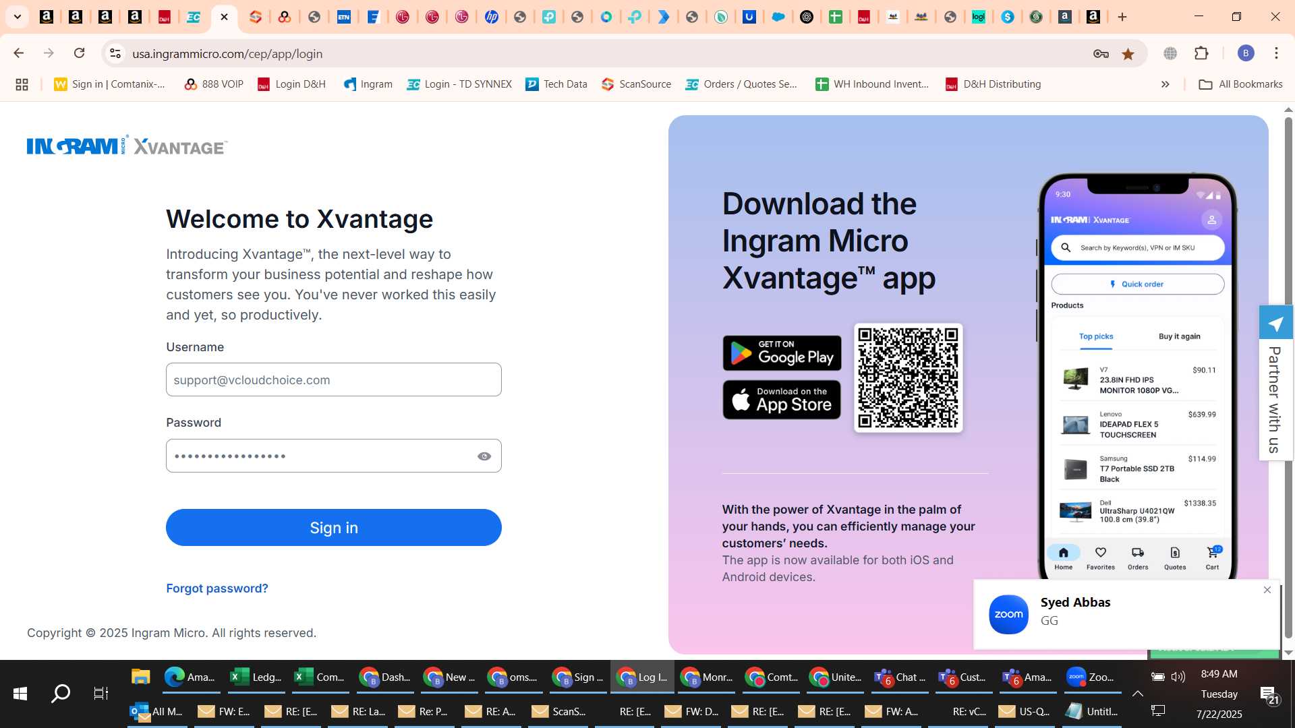View site information icon in address bar
The image size is (1295, 728).
pyautogui.click(x=115, y=53)
